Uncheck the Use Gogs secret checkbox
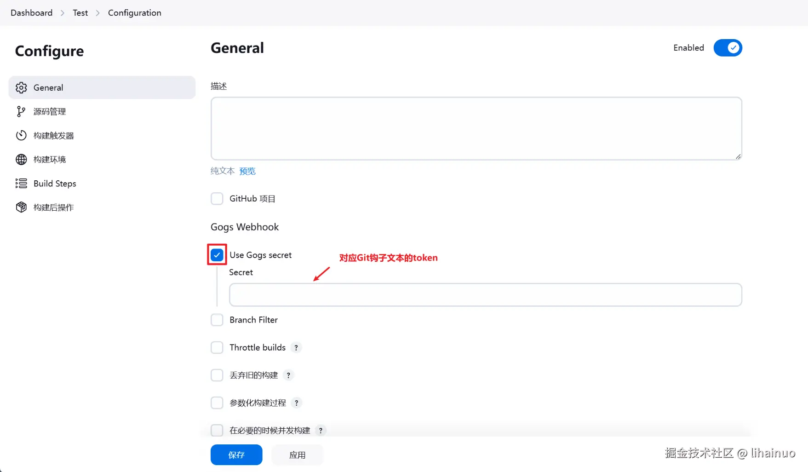 coord(217,254)
